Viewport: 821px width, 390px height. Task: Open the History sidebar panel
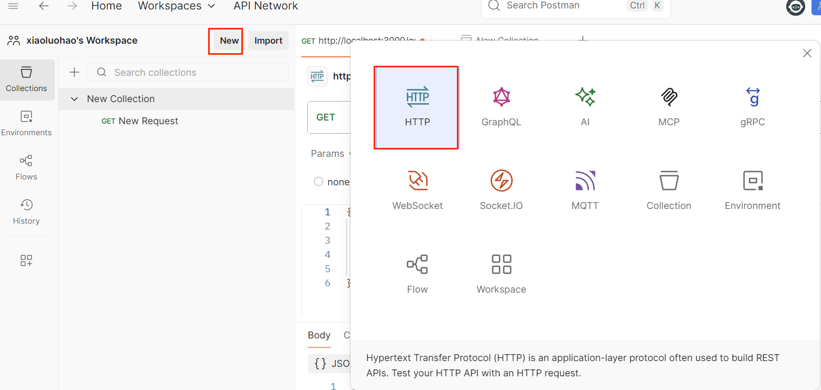point(26,212)
